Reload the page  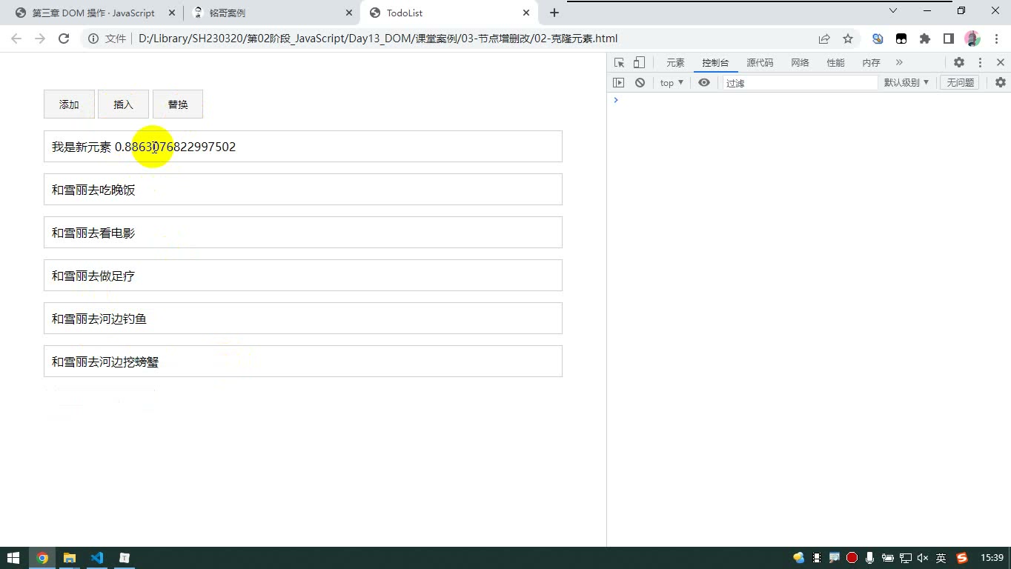tap(64, 39)
